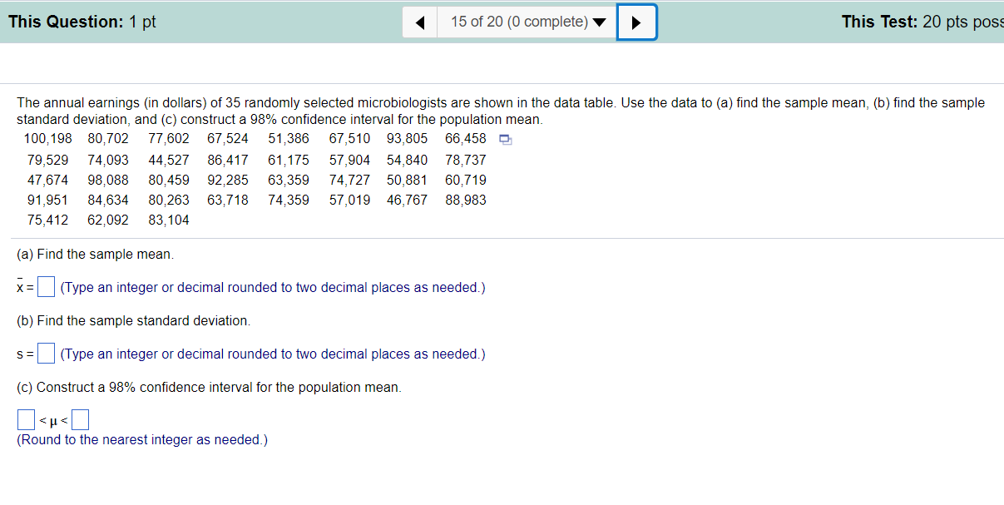Select the confidence interval lower bound box
The height and width of the screenshot is (505, 1004).
point(26,418)
